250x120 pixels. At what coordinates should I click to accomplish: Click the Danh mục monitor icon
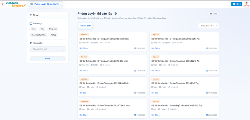(x=31, y=23)
